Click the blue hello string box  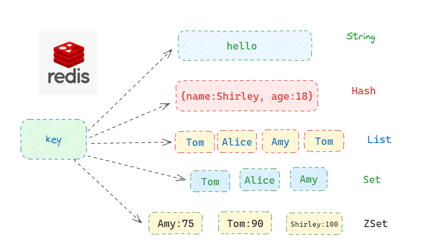tap(245, 46)
